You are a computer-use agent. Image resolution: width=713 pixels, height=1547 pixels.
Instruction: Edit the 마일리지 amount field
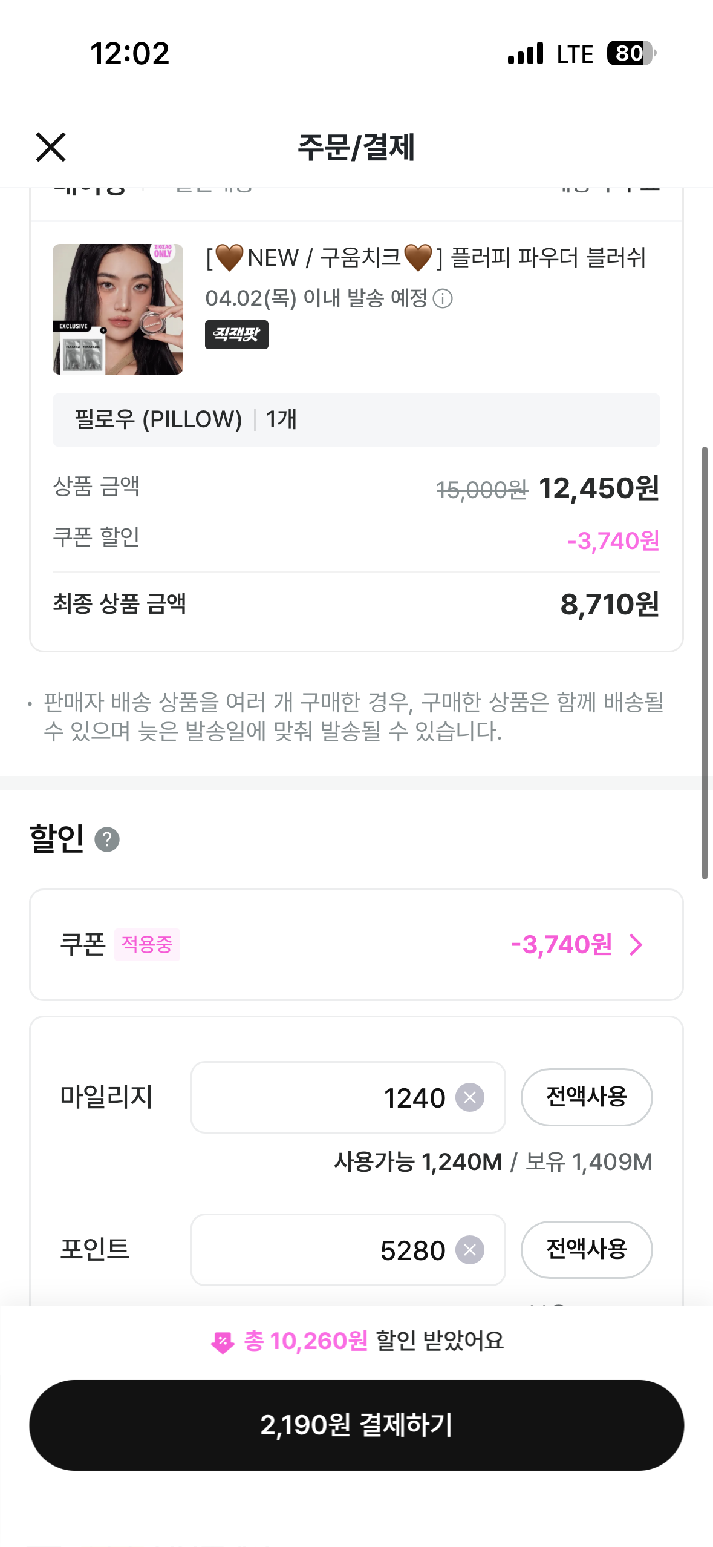327,1097
